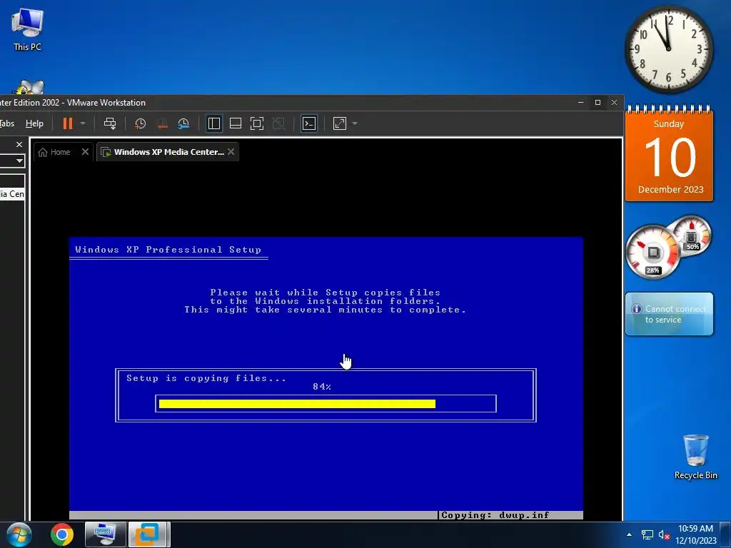The height and width of the screenshot is (548, 731).
Task: Open the Tabs menu
Action: 7,123
